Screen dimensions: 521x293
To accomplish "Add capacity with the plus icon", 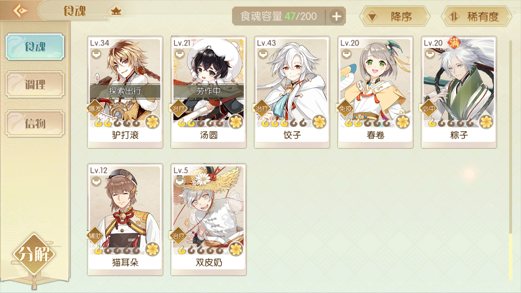I will point(336,17).
